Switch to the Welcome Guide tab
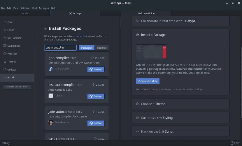242x146 pixels. (x=146, y=13)
